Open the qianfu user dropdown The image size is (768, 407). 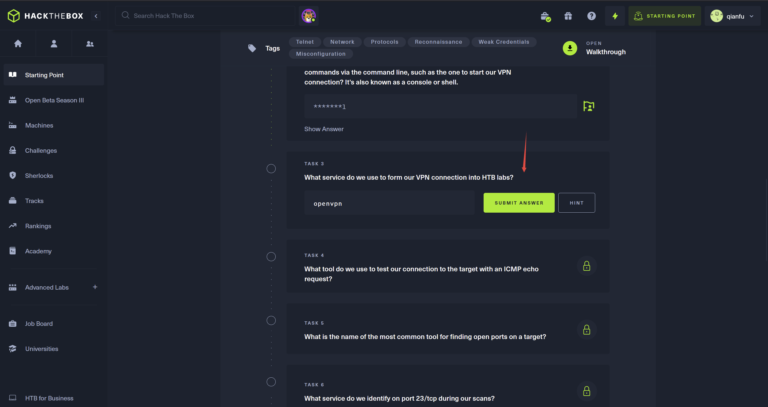point(732,16)
